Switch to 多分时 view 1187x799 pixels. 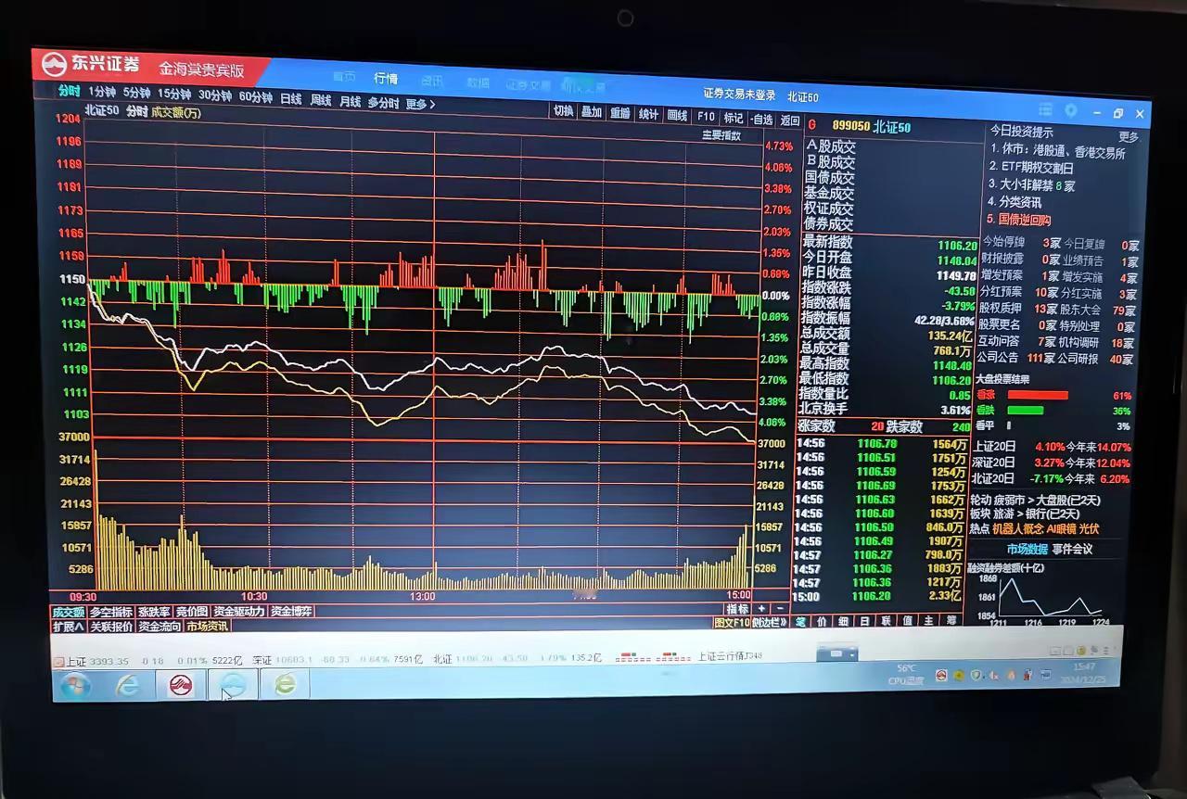tap(383, 102)
